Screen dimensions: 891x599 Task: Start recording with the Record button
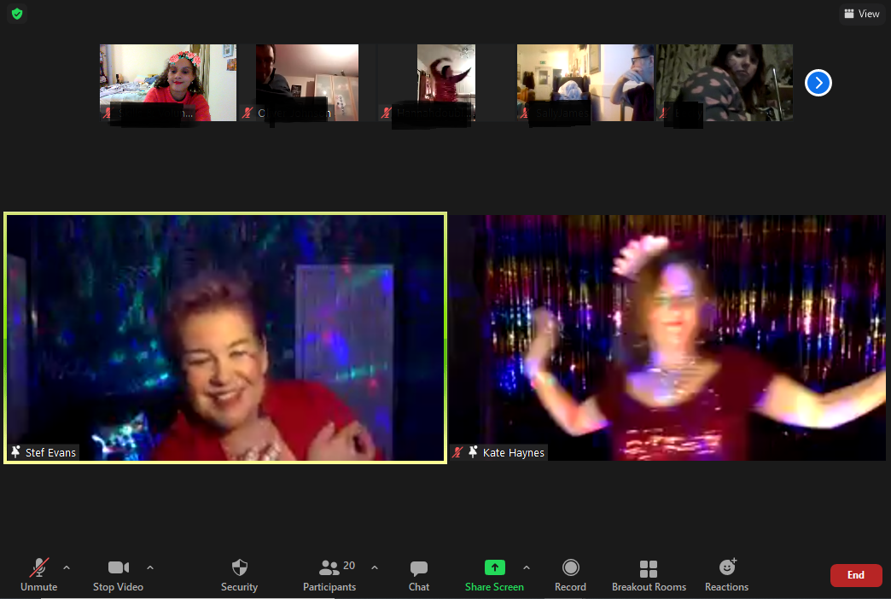point(570,575)
